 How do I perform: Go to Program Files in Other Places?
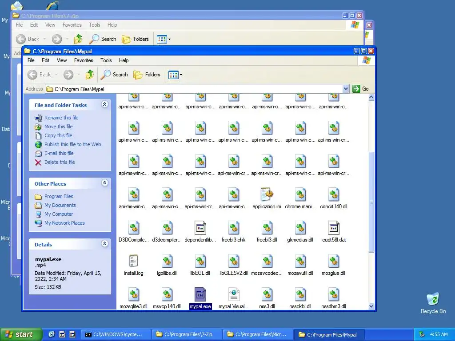point(59,196)
